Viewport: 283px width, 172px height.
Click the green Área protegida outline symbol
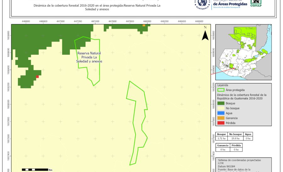(221, 90)
